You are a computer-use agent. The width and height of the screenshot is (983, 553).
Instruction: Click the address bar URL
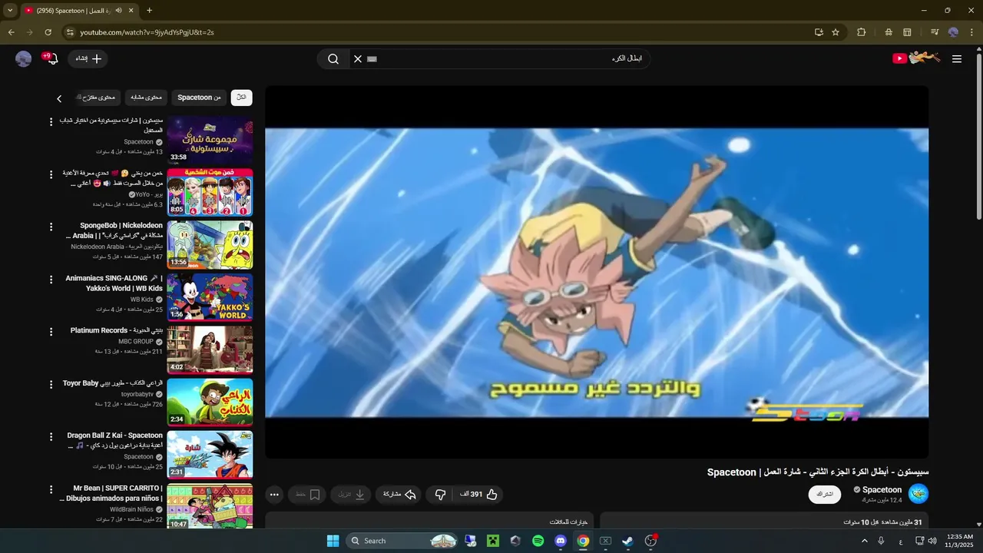[x=147, y=32]
